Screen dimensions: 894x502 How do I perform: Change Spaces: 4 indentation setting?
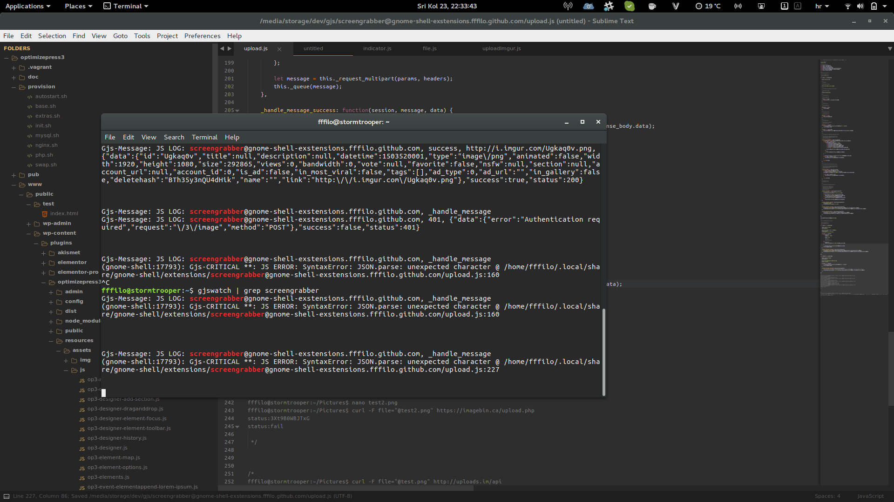click(827, 496)
